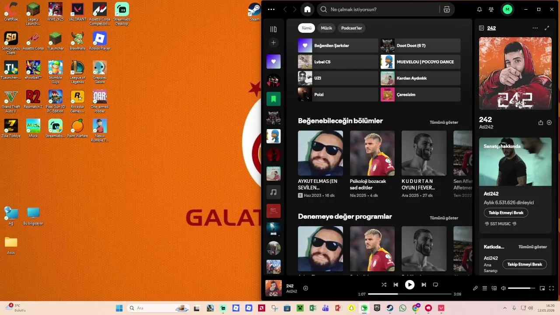Click 'Tümünü göster' beside Beğenebileceğin bölümler
Viewport: 560px width, 315px height.
(x=444, y=122)
